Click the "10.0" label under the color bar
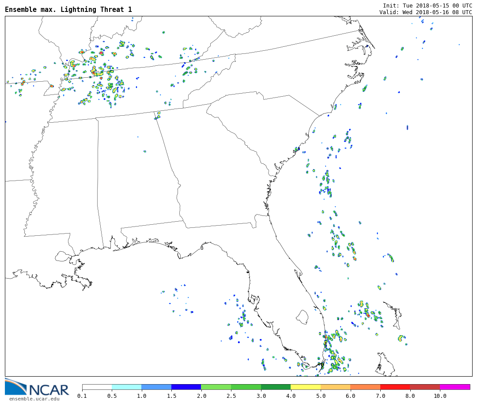 tap(439, 396)
